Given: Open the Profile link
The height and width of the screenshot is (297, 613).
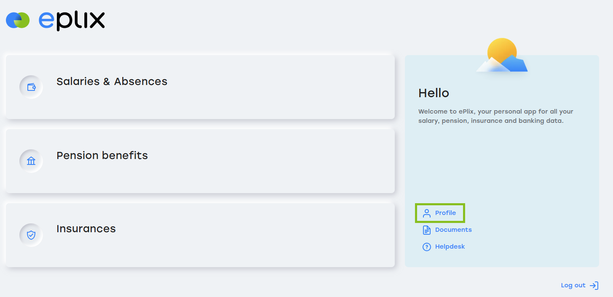Looking at the screenshot, I should pyautogui.click(x=445, y=213).
